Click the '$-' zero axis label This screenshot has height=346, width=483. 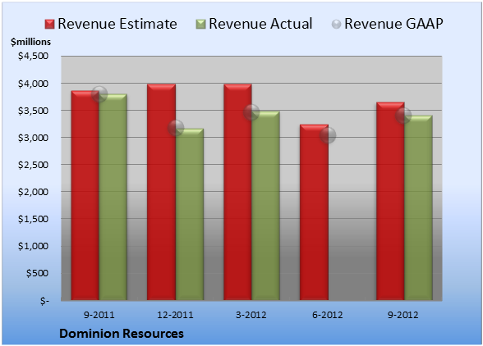tap(44, 300)
